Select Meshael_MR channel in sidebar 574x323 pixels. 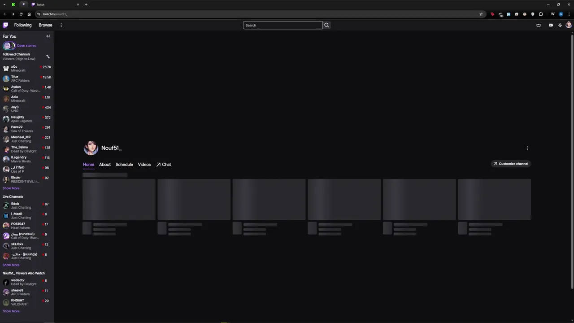(x=27, y=139)
